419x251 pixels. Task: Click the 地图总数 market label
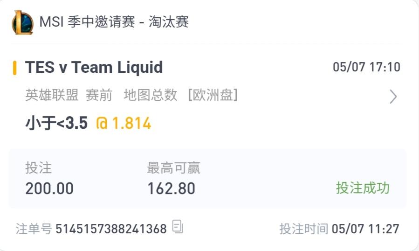pos(151,95)
